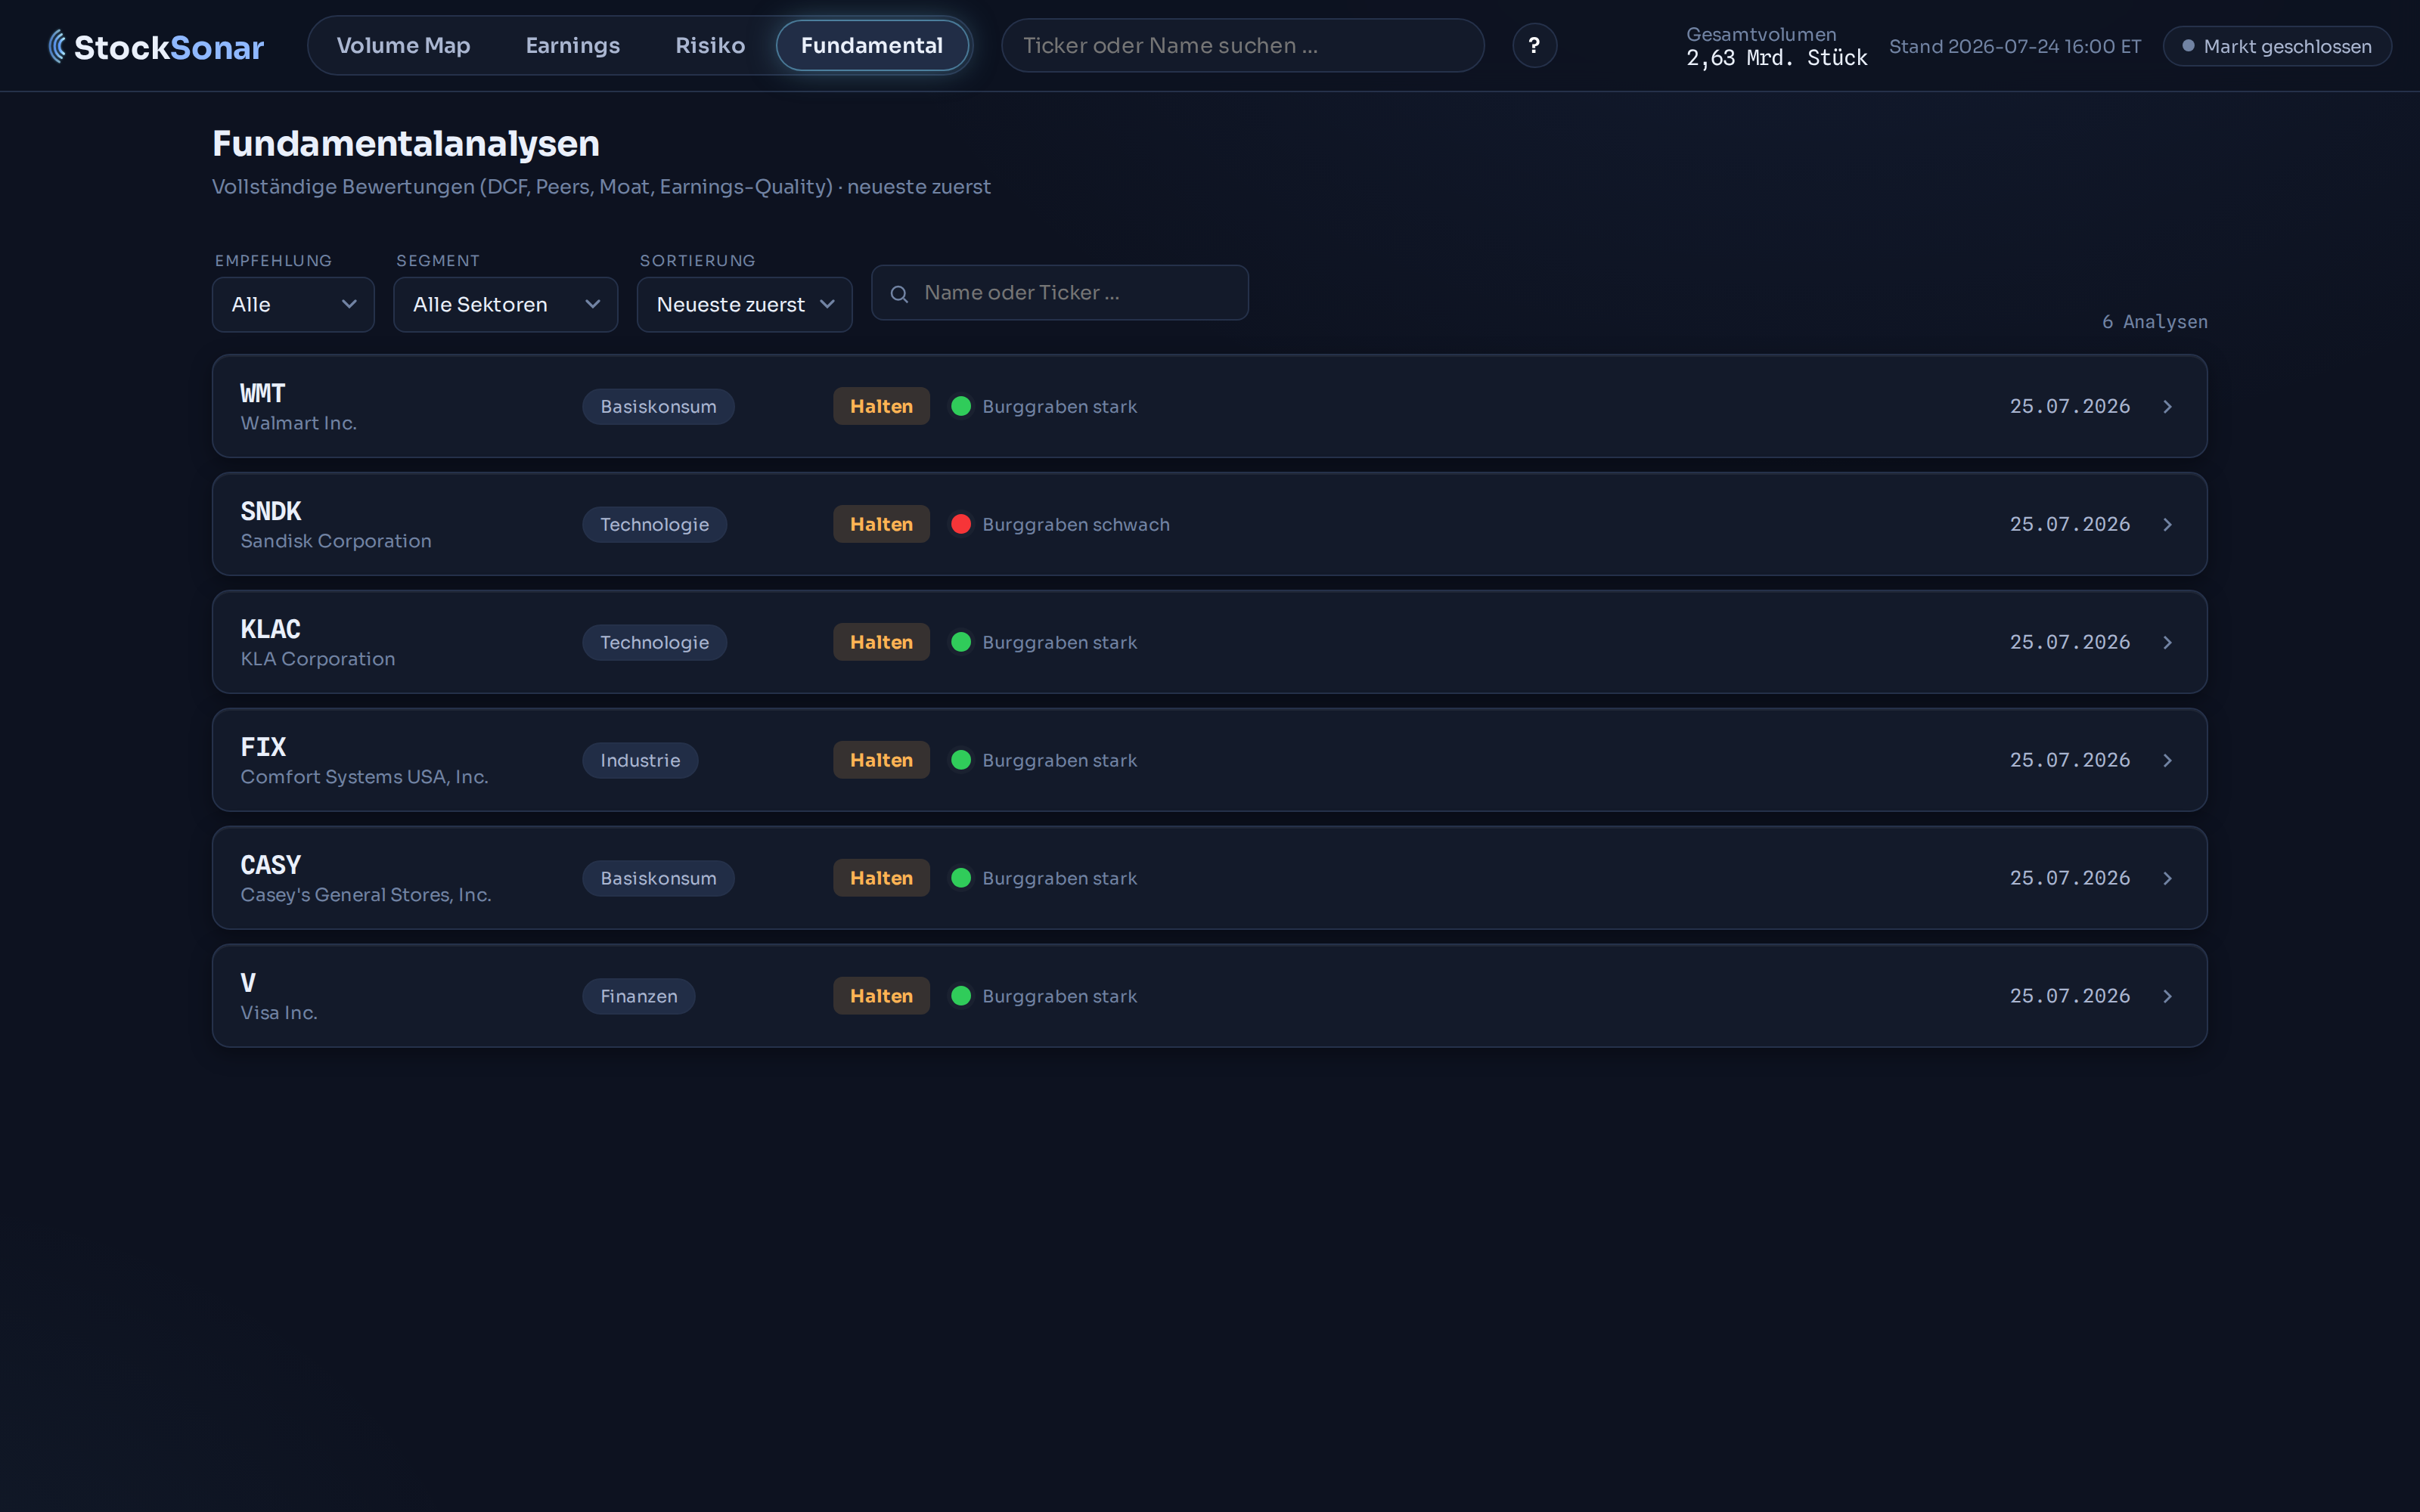Click the Gesamtvolumen 2,63 Mrd. Stück value
This screenshot has height=1512, width=2420.
click(1776, 58)
